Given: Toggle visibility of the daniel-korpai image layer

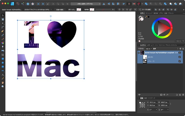Looking at the screenshot, I should point(180,53).
